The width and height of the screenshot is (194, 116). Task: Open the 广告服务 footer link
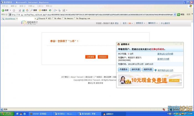coord(98,77)
